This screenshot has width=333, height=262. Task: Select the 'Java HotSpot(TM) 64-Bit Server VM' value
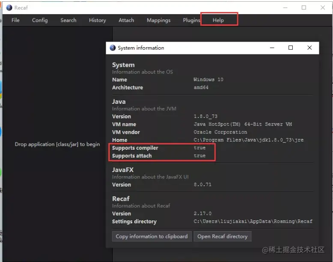243,124
